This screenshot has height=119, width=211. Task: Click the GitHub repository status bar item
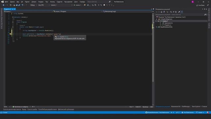point(157,112)
